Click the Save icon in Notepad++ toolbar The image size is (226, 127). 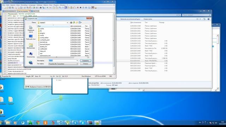tap(10, 8)
